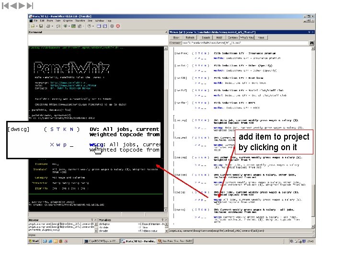This screenshot has width=345, height=259.
Task: Click the pin icon on Review pane
Action: pyautogui.click(x=92, y=220)
